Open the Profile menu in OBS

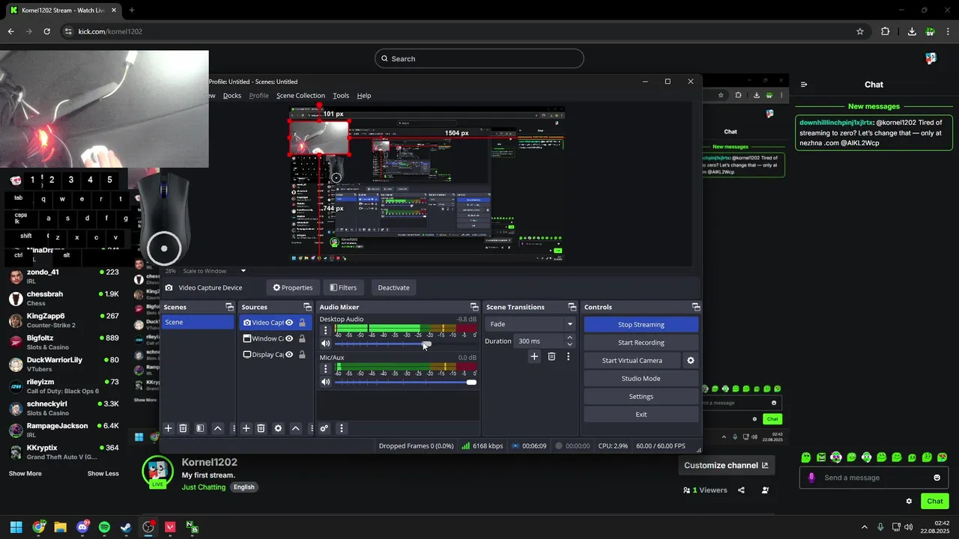[x=258, y=96]
